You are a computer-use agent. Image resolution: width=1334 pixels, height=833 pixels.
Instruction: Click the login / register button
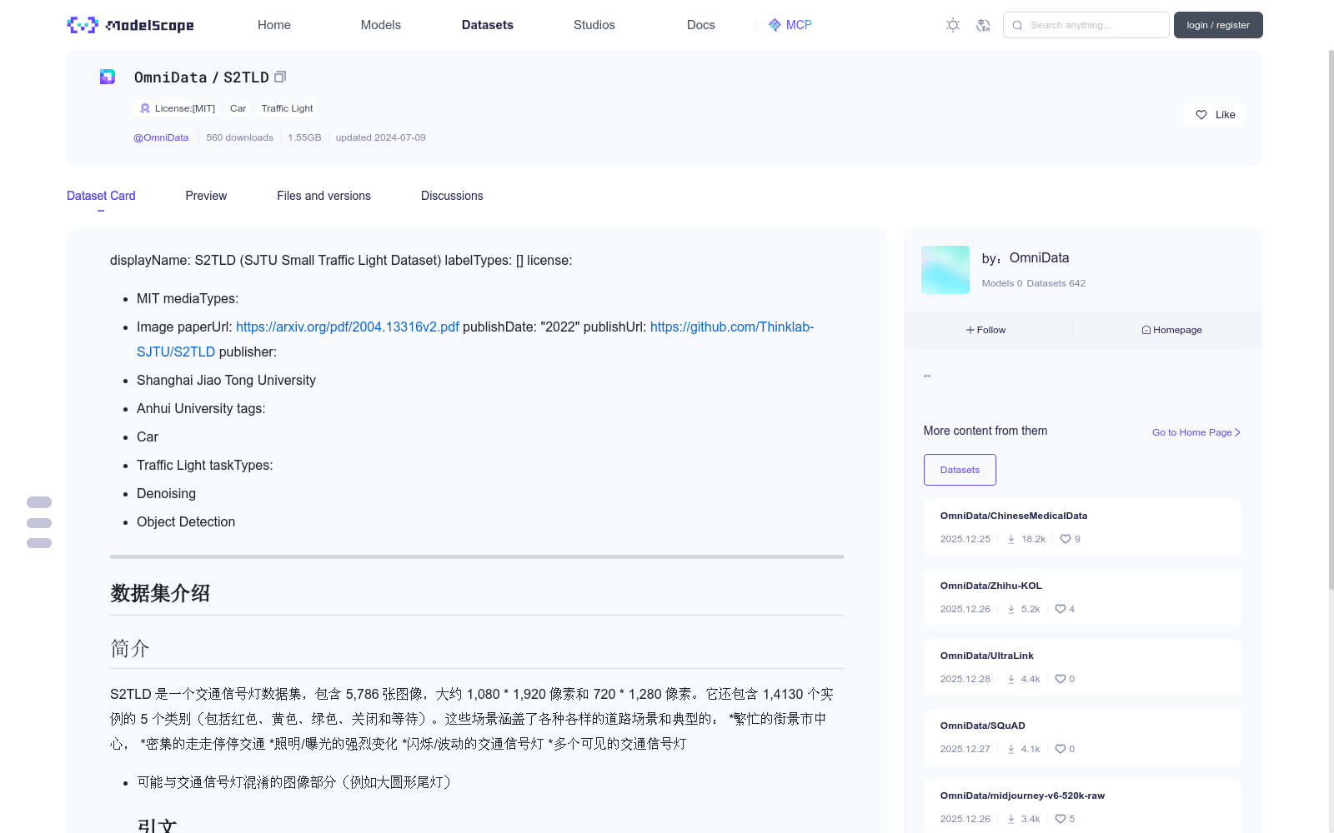[1218, 25]
